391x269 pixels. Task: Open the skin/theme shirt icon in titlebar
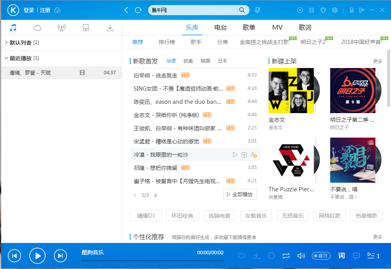323,10
